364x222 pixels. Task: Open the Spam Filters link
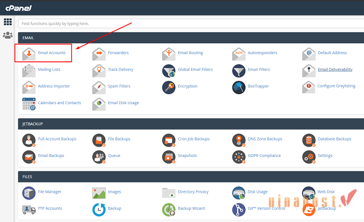(x=119, y=86)
